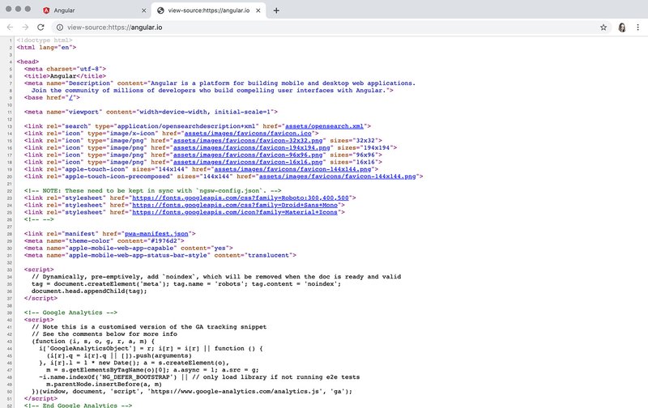The height and width of the screenshot is (408, 648).
Task: Click the viewport meta tag line
Action: (151, 112)
